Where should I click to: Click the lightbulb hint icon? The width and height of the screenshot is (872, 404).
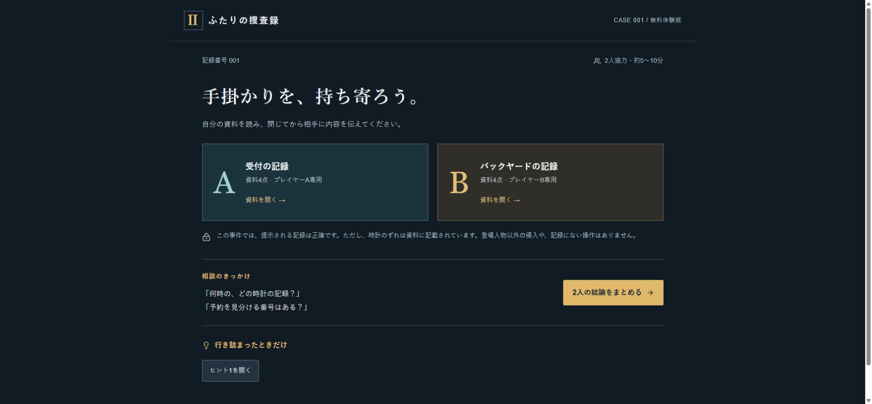click(x=206, y=345)
